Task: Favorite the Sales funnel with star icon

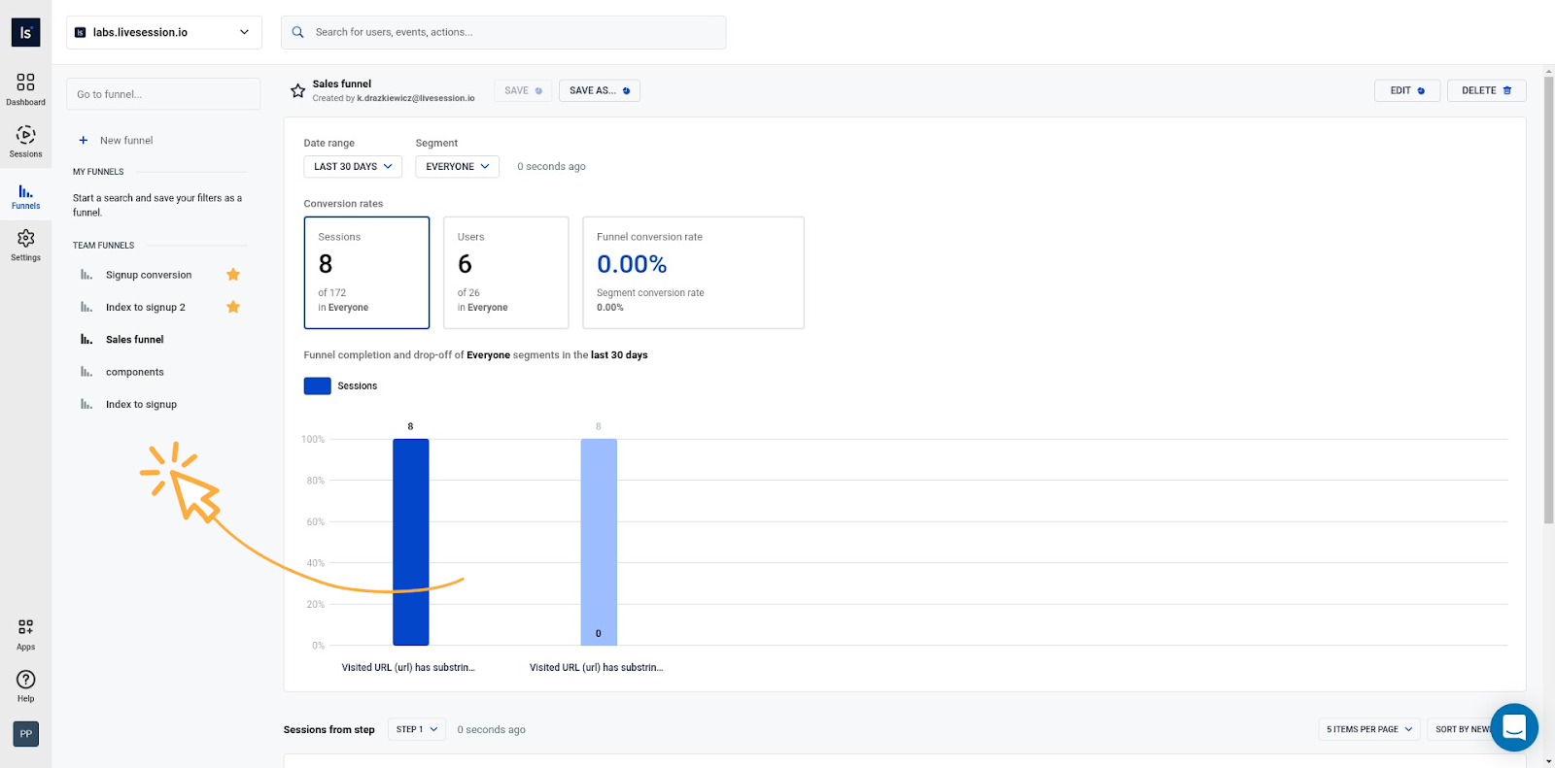Action: click(297, 90)
